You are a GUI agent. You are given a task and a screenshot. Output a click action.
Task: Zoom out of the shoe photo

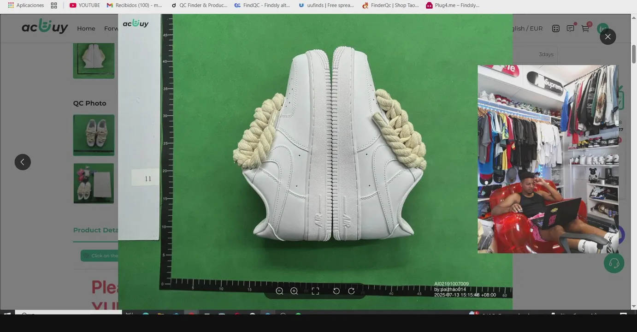[x=279, y=291]
